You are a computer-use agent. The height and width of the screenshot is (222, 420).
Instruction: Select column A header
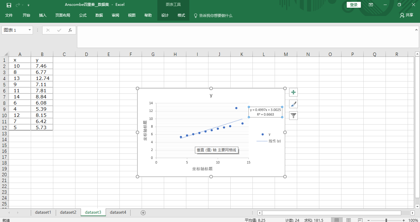[20, 54]
